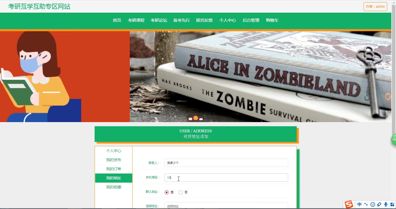Click the 手机号码： field label
The height and width of the screenshot is (209, 396).
tap(153, 178)
